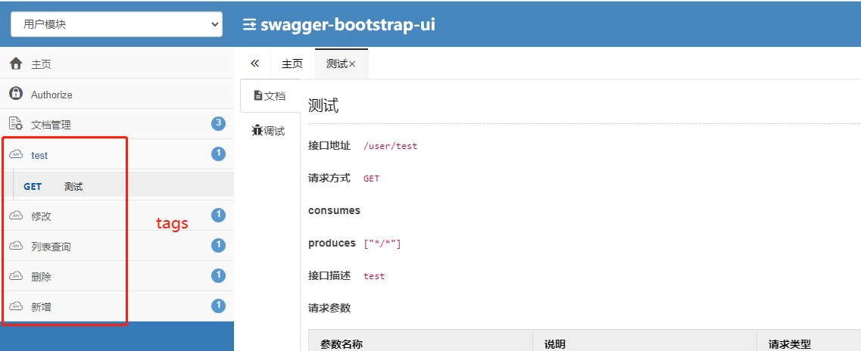861x351 pixels.
Task: Click the count badge on 列表查询 row
Action: (219, 245)
